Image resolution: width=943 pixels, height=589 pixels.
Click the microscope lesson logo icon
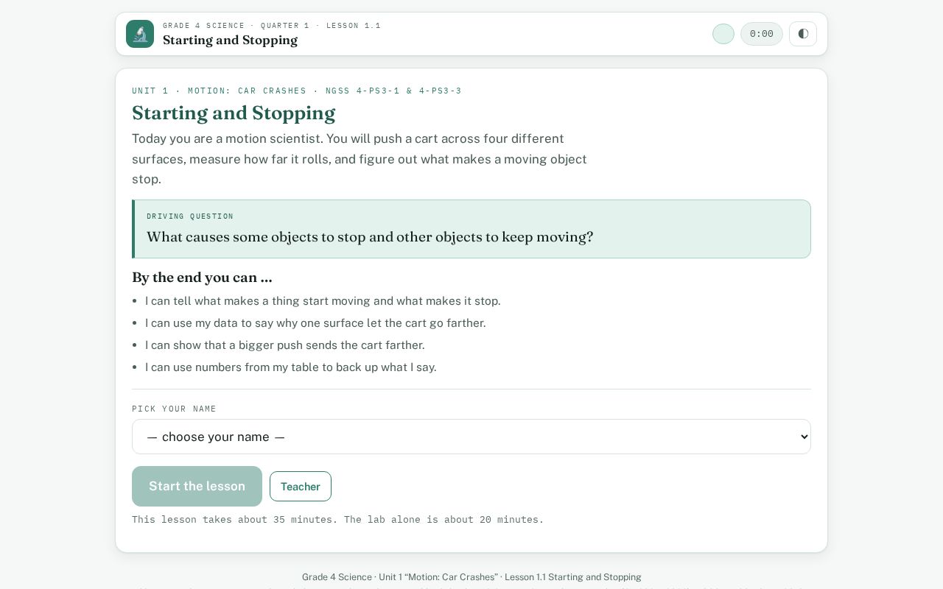(x=140, y=34)
